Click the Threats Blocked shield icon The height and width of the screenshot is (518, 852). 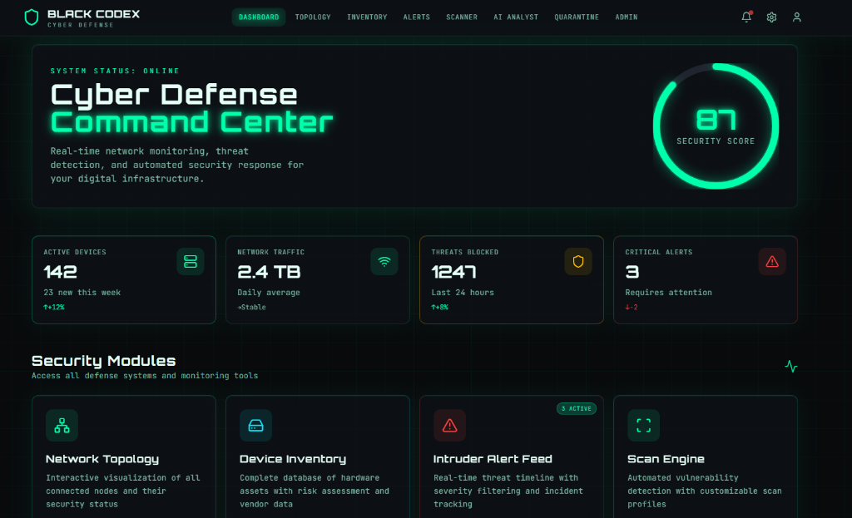coord(578,262)
